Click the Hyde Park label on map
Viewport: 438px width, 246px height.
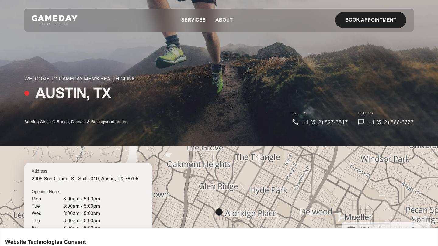(x=269, y=190)
